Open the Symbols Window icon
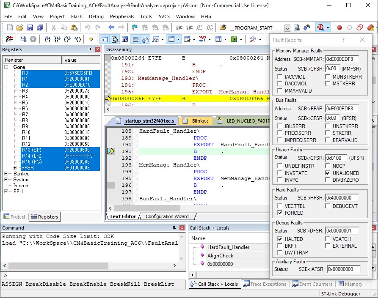This screenshot has width=378, height=298. click(x=125, y=39)
